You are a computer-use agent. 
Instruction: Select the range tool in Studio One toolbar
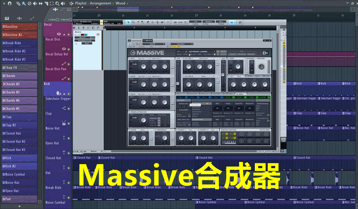point(133,22)
